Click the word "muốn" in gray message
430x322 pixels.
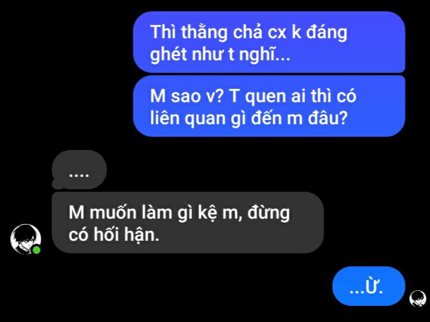tap(113, 213)
